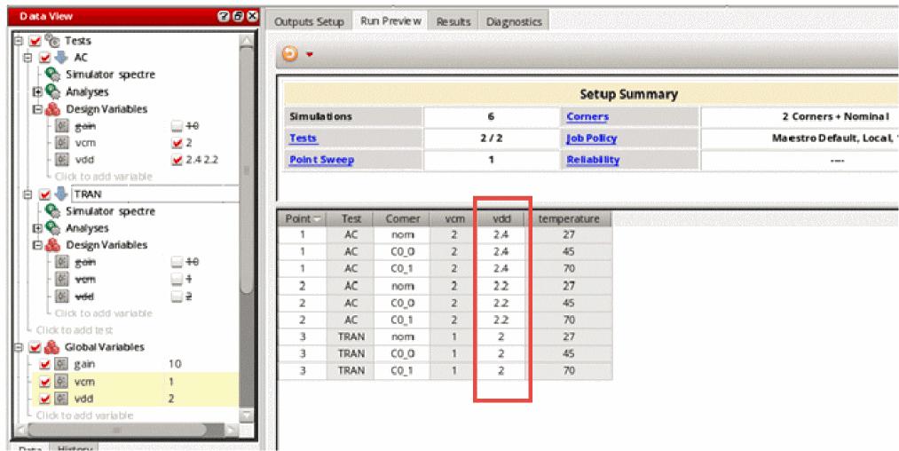Toggle the TRAN test checkbox
Viewport: 899px width, 451px height.
click(44, 194)
